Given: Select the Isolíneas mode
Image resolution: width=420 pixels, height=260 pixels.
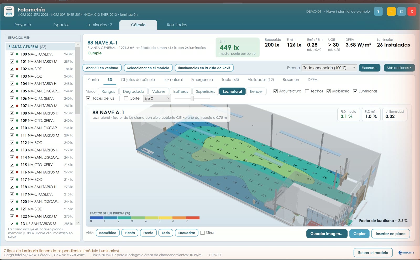Looking at the screenshot, I should [x=181, y=91].
